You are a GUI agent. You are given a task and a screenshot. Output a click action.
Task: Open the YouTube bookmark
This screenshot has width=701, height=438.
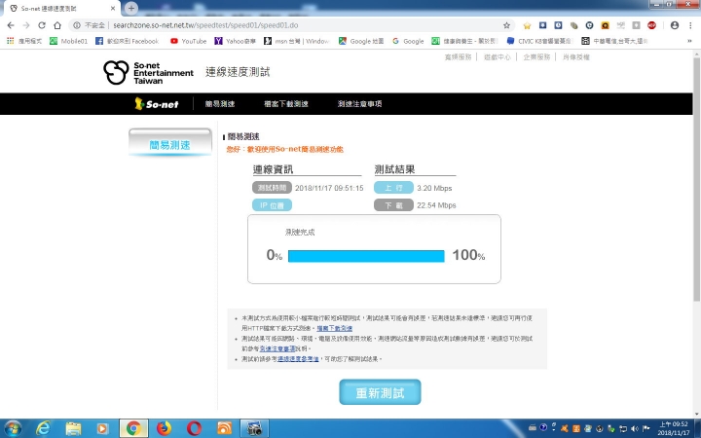tap(188, 41)
